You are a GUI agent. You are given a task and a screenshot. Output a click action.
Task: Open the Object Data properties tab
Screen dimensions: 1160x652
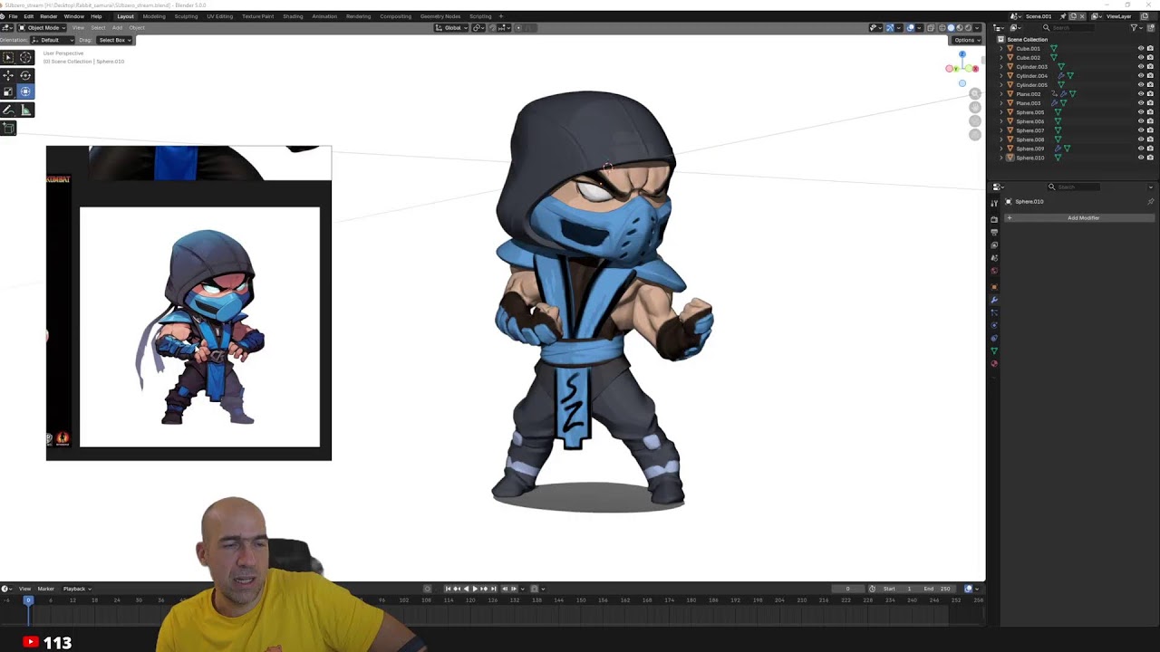tap(994, 350)
